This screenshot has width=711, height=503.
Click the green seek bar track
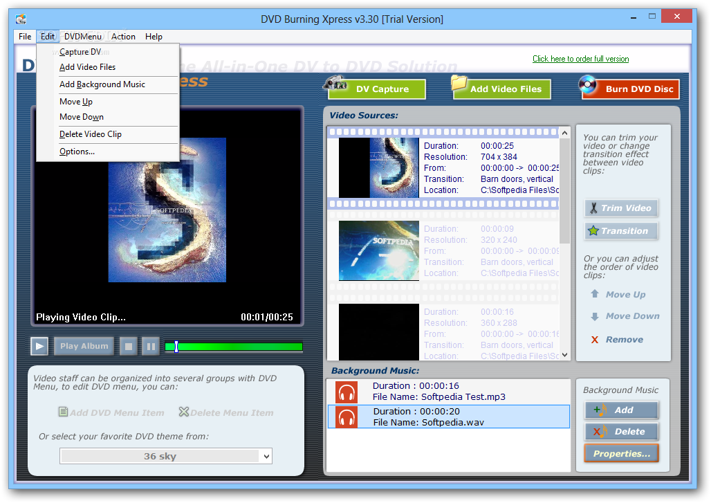234,347
